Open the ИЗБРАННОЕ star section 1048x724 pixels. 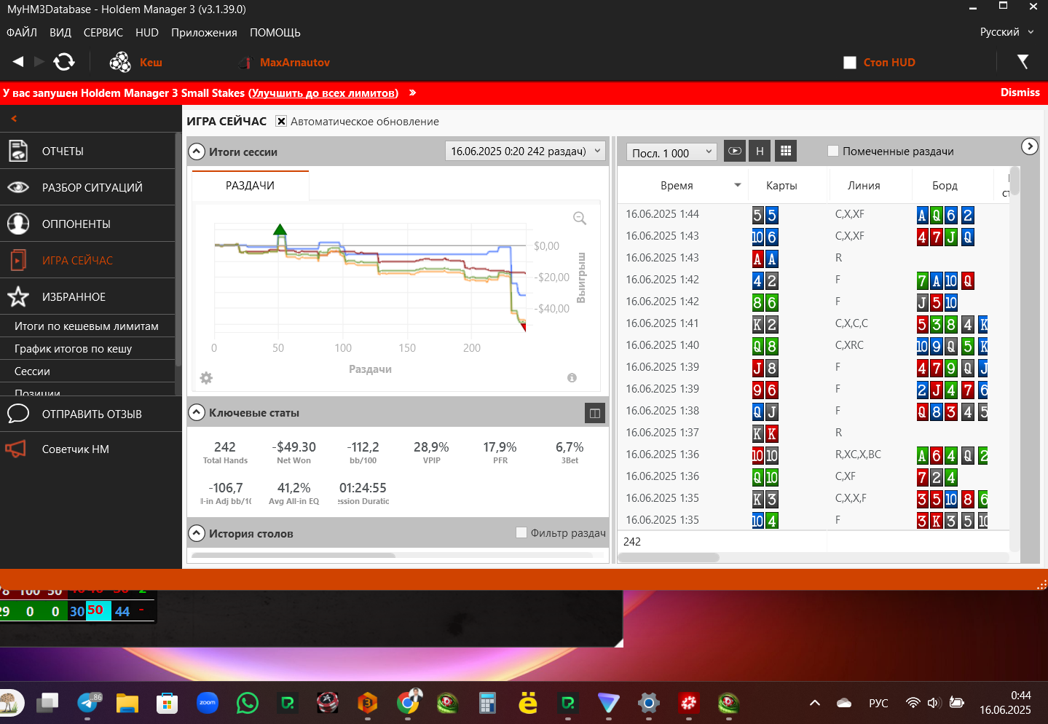tap(87, 296)
